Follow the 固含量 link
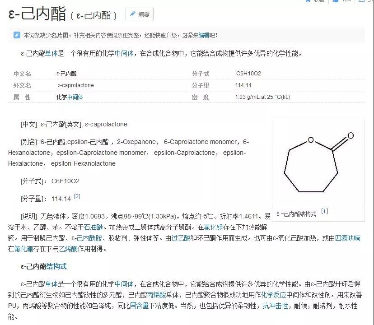 pos(139,306)
